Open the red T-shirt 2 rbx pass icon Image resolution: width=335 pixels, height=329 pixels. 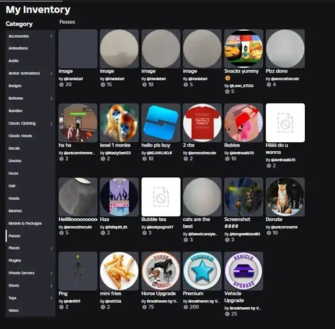pos(202,122)
